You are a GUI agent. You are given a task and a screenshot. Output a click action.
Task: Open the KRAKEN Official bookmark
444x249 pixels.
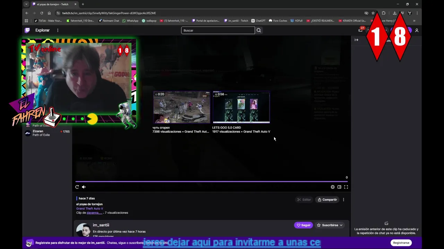click(352, 21)
